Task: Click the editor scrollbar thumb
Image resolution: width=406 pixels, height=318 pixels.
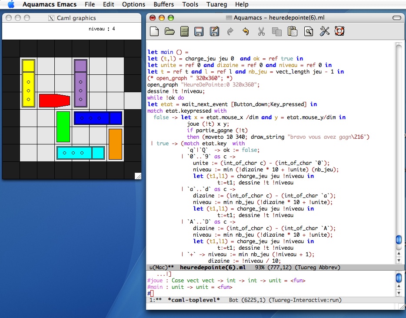Action: pyautogui.click(x=399, y=239)
